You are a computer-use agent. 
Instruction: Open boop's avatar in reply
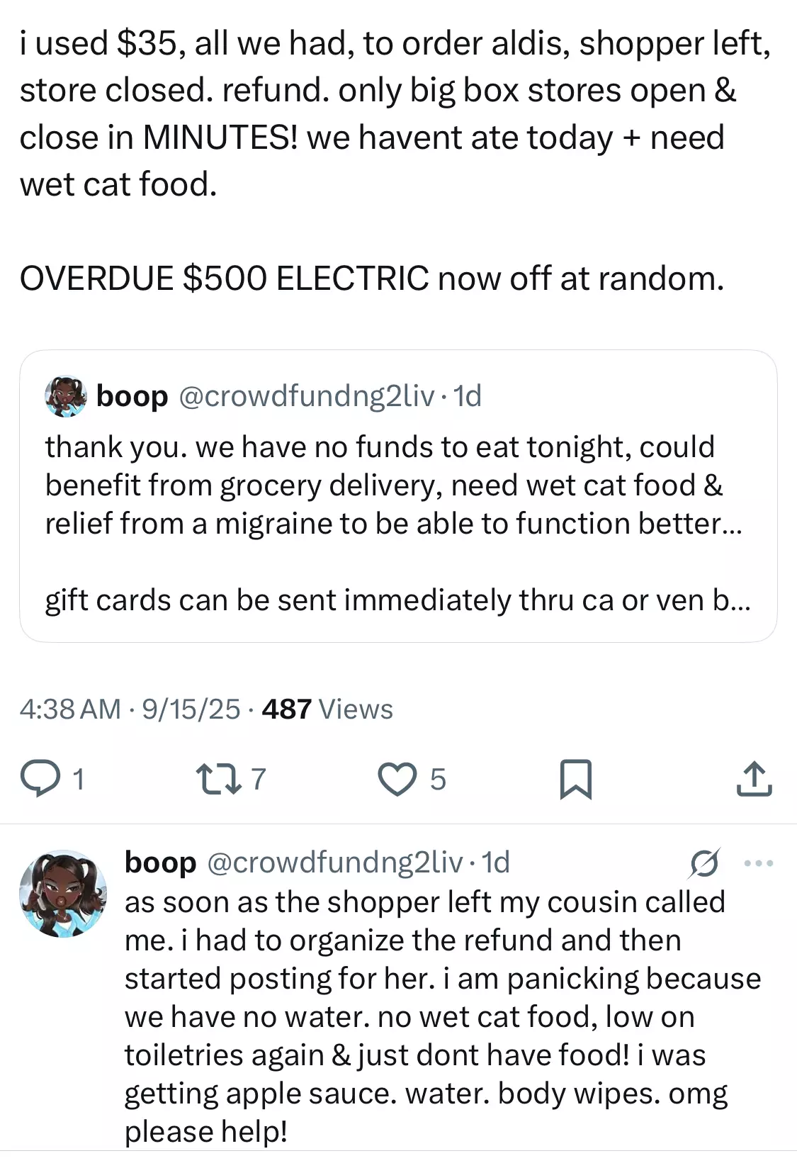(x=64, y=894)
